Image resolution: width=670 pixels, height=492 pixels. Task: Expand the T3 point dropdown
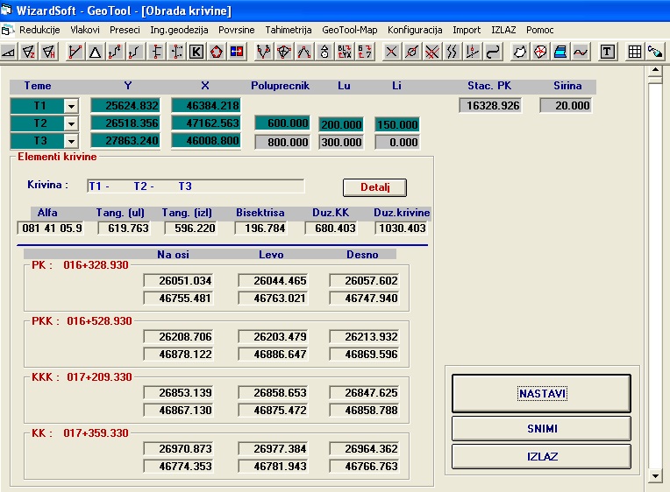[71, 141]
